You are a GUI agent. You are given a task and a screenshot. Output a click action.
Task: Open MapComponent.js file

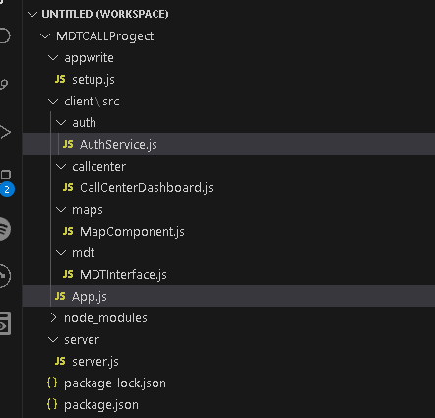[x=228, y=231]
